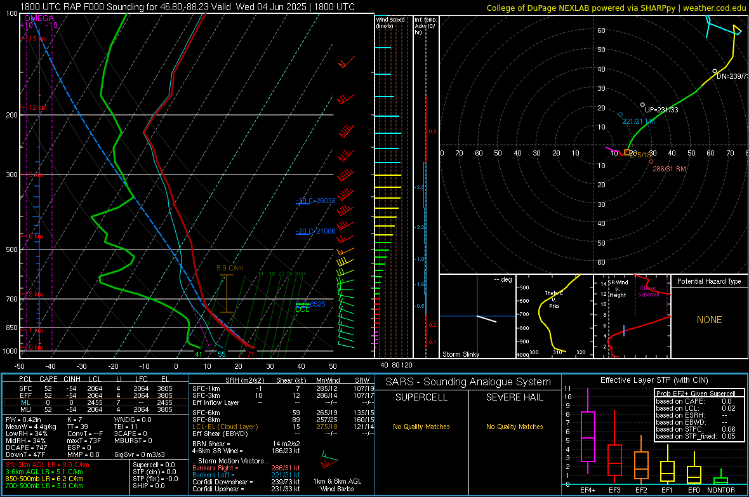The image size is (749, 497).
Task: Click 'Sfc-3km AGL LR = 9.0 C/km'
Action: point(48,465)
